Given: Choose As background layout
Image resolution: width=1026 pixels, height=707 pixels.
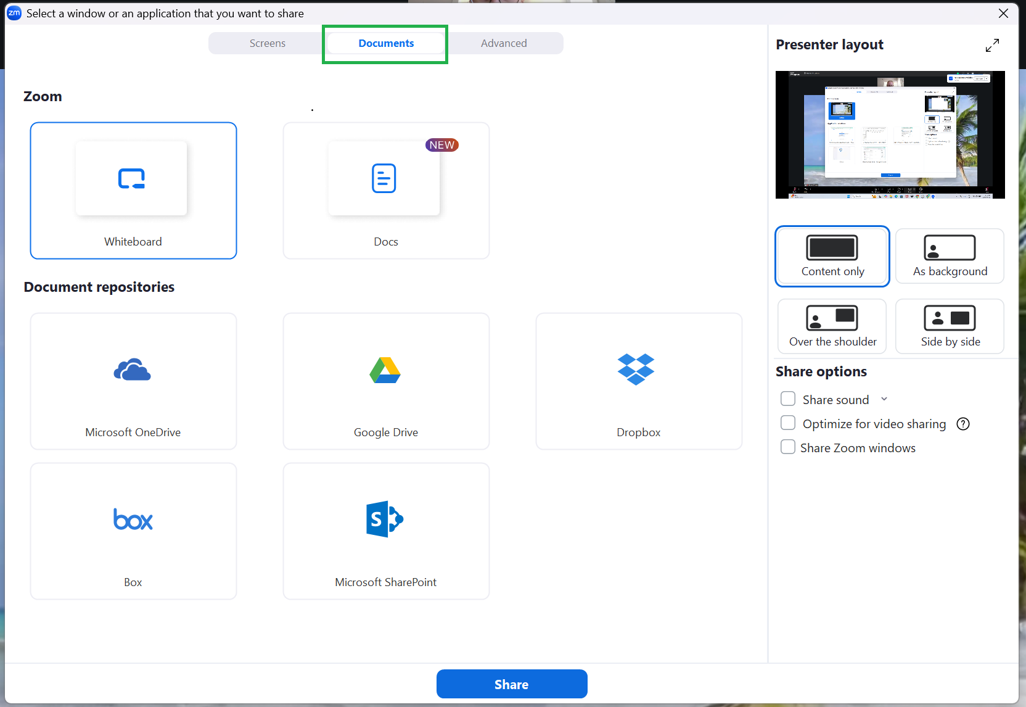Looking at the screenshot, I should [x=950, y=256].
